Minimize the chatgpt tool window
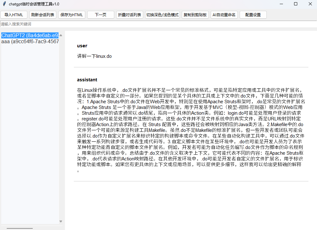This screenshot has width=317, height=230. [281, 4]
